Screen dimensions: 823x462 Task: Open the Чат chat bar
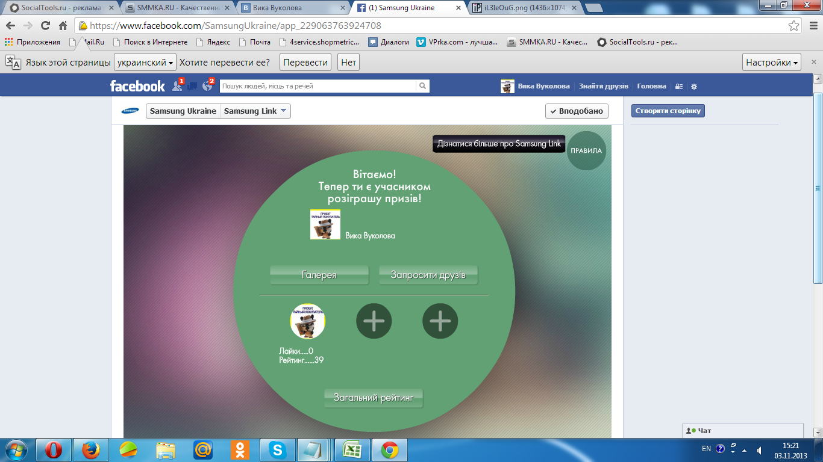(743, 431)
